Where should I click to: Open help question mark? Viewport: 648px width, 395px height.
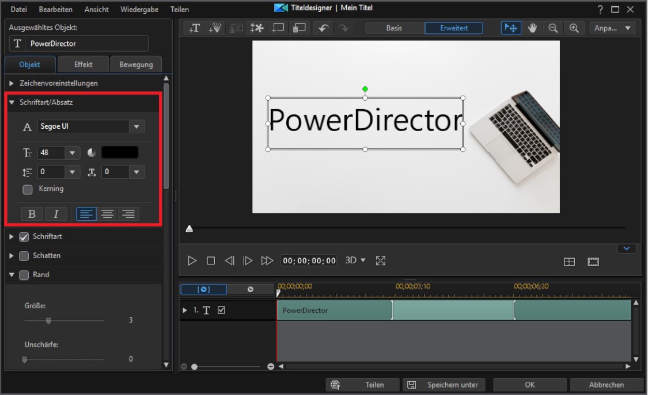click(x=600, y=9)
